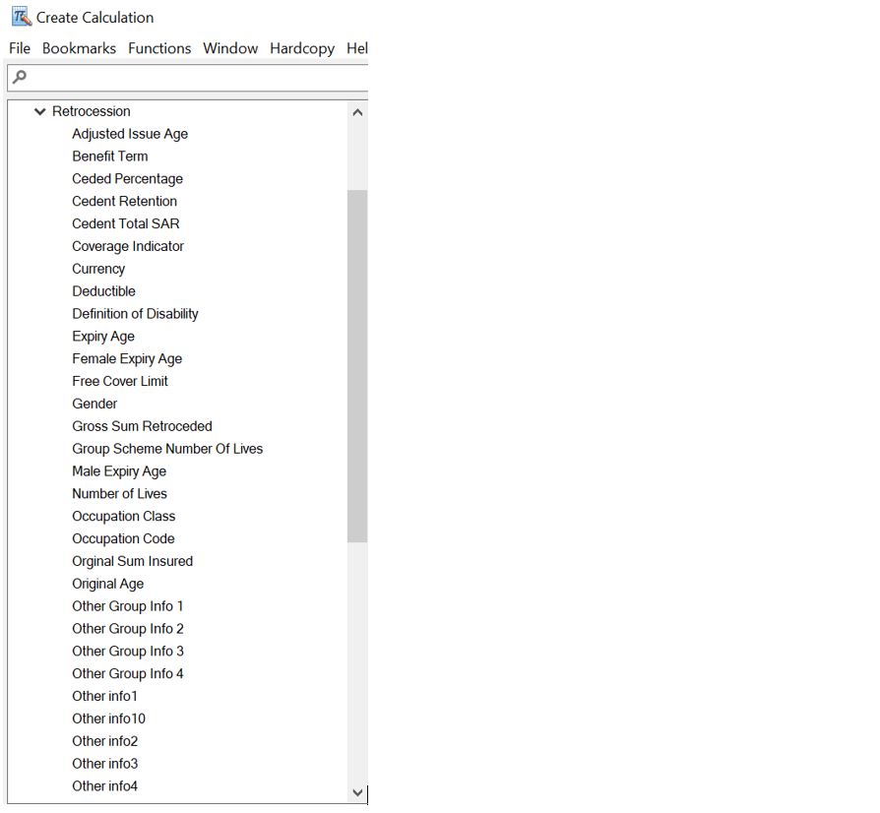Open the Bookmarks menu
This screenshot has height=813, width=880.
[x=79, y=48]
